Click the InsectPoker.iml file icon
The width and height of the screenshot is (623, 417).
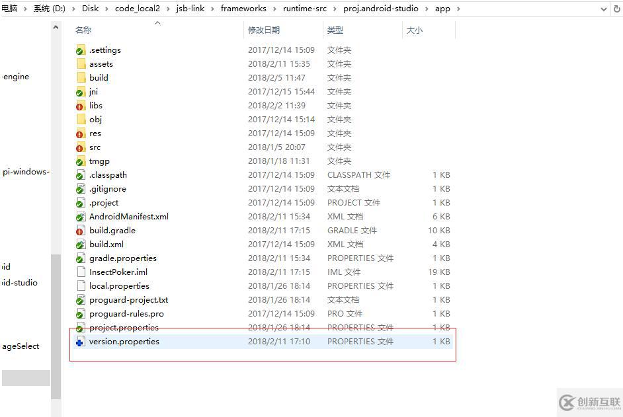81,272
